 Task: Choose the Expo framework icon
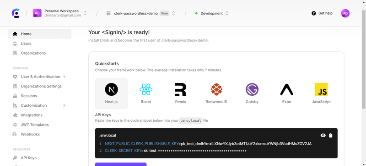tap(287, 90)
